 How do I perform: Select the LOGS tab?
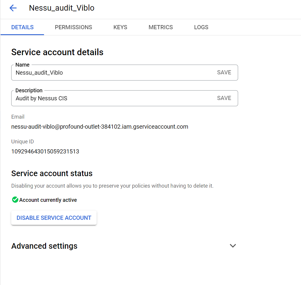pyautogui.click(x=201, y=27)
